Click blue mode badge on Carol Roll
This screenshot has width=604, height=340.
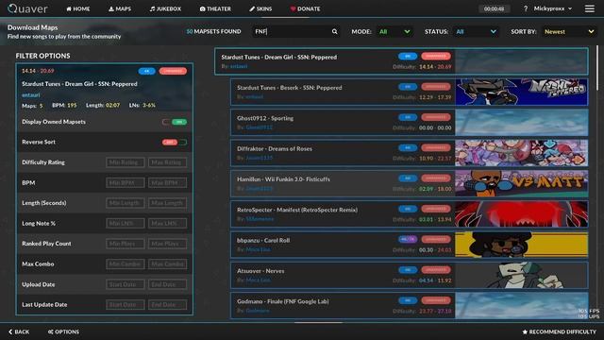(x=408, y=239)
